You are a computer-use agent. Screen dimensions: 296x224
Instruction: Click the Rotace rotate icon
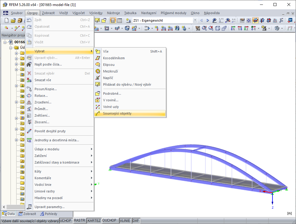[29, 96]
